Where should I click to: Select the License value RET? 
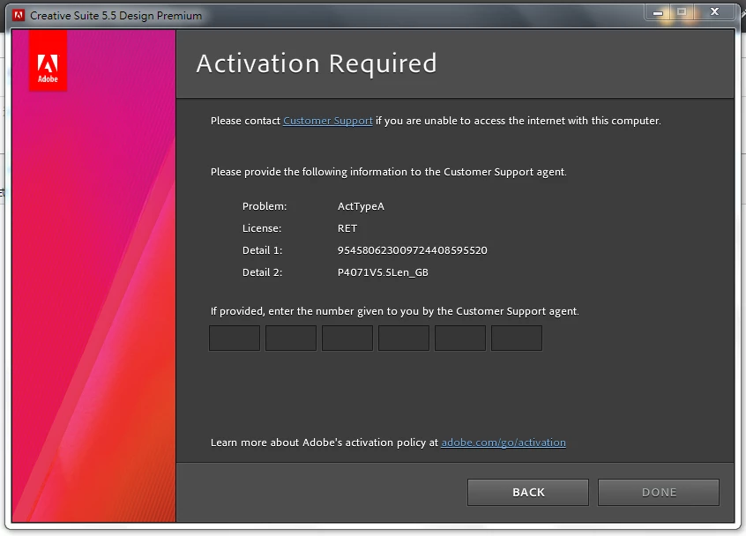[347, 228]
